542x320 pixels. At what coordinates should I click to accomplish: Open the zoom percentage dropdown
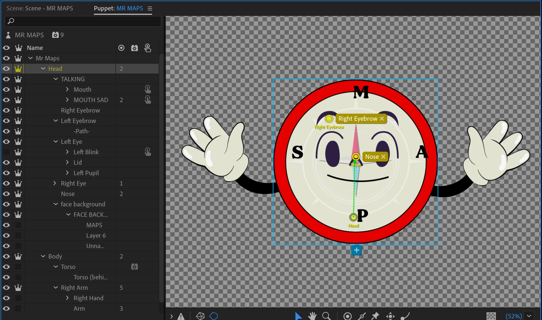[x=529, y=316]
